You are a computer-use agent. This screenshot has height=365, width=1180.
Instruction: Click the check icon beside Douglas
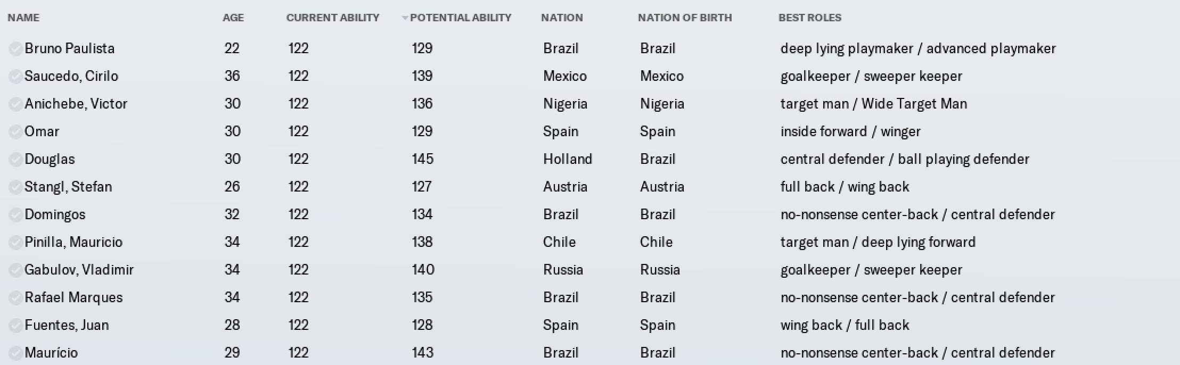15,160
